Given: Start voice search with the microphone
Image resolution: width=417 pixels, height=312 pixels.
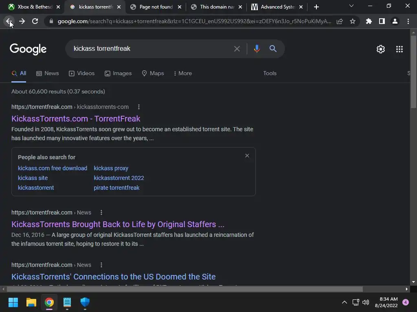Looking at the screenshot, I should point(257,49).
